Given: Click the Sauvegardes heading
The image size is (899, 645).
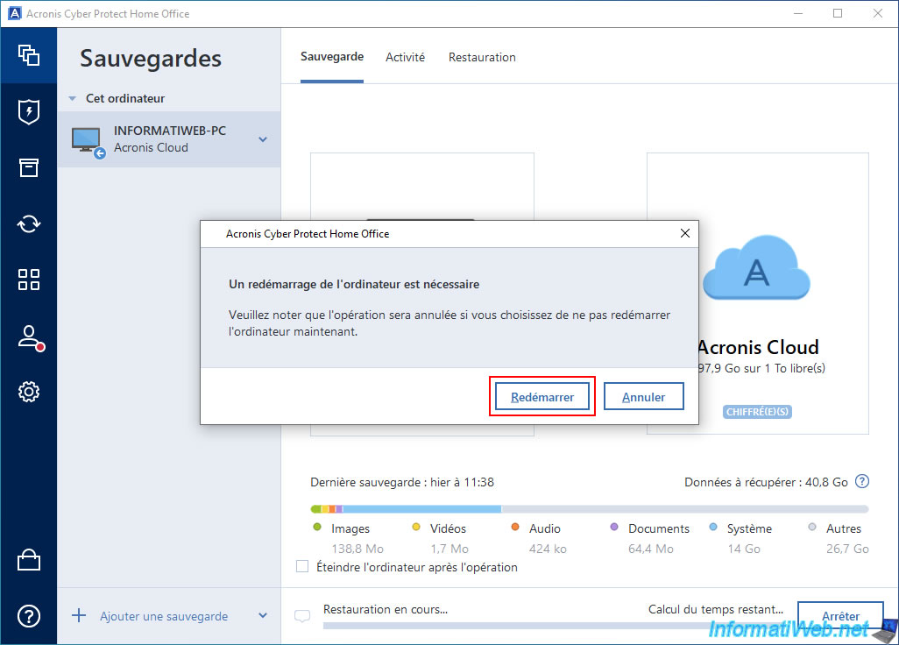Looking at the screenshot, I should tap(150, 59).
